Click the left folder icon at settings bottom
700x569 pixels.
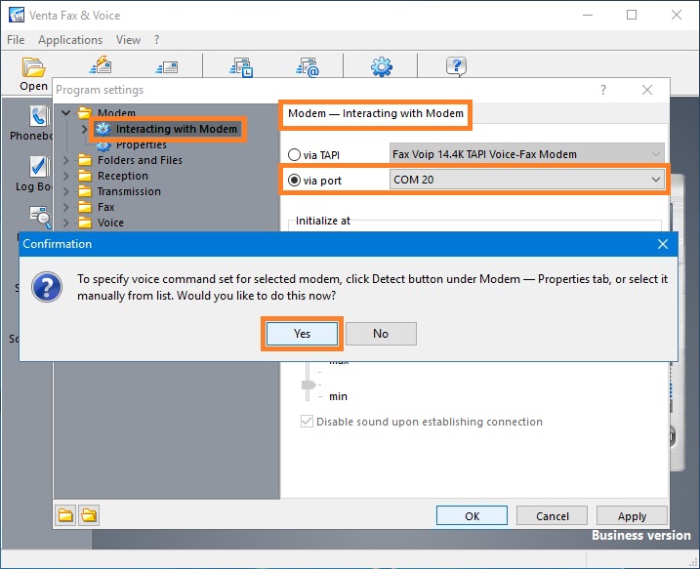(65, 515)
